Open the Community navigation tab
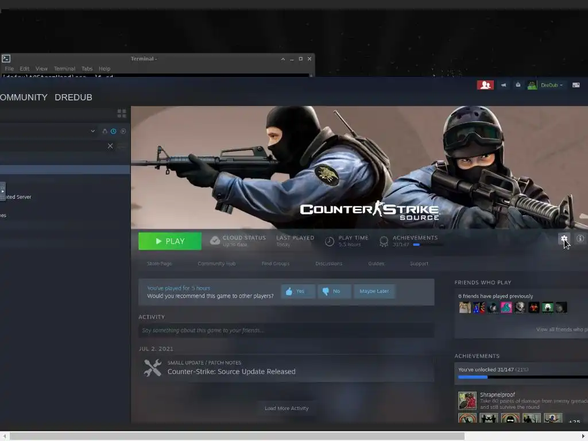This screenshot has height=441, width=588. (x=24, y=97)
